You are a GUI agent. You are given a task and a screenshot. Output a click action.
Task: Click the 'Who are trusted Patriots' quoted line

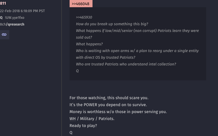pos(126,64)
